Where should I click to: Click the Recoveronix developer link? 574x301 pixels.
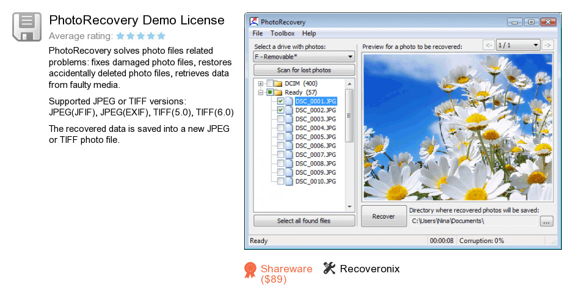[x=369, y=269]
